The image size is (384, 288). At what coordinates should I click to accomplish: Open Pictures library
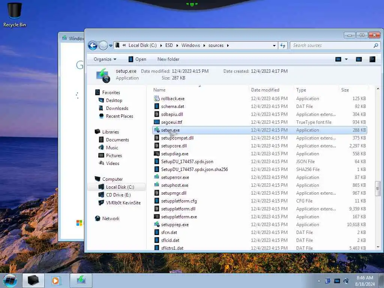114,156
